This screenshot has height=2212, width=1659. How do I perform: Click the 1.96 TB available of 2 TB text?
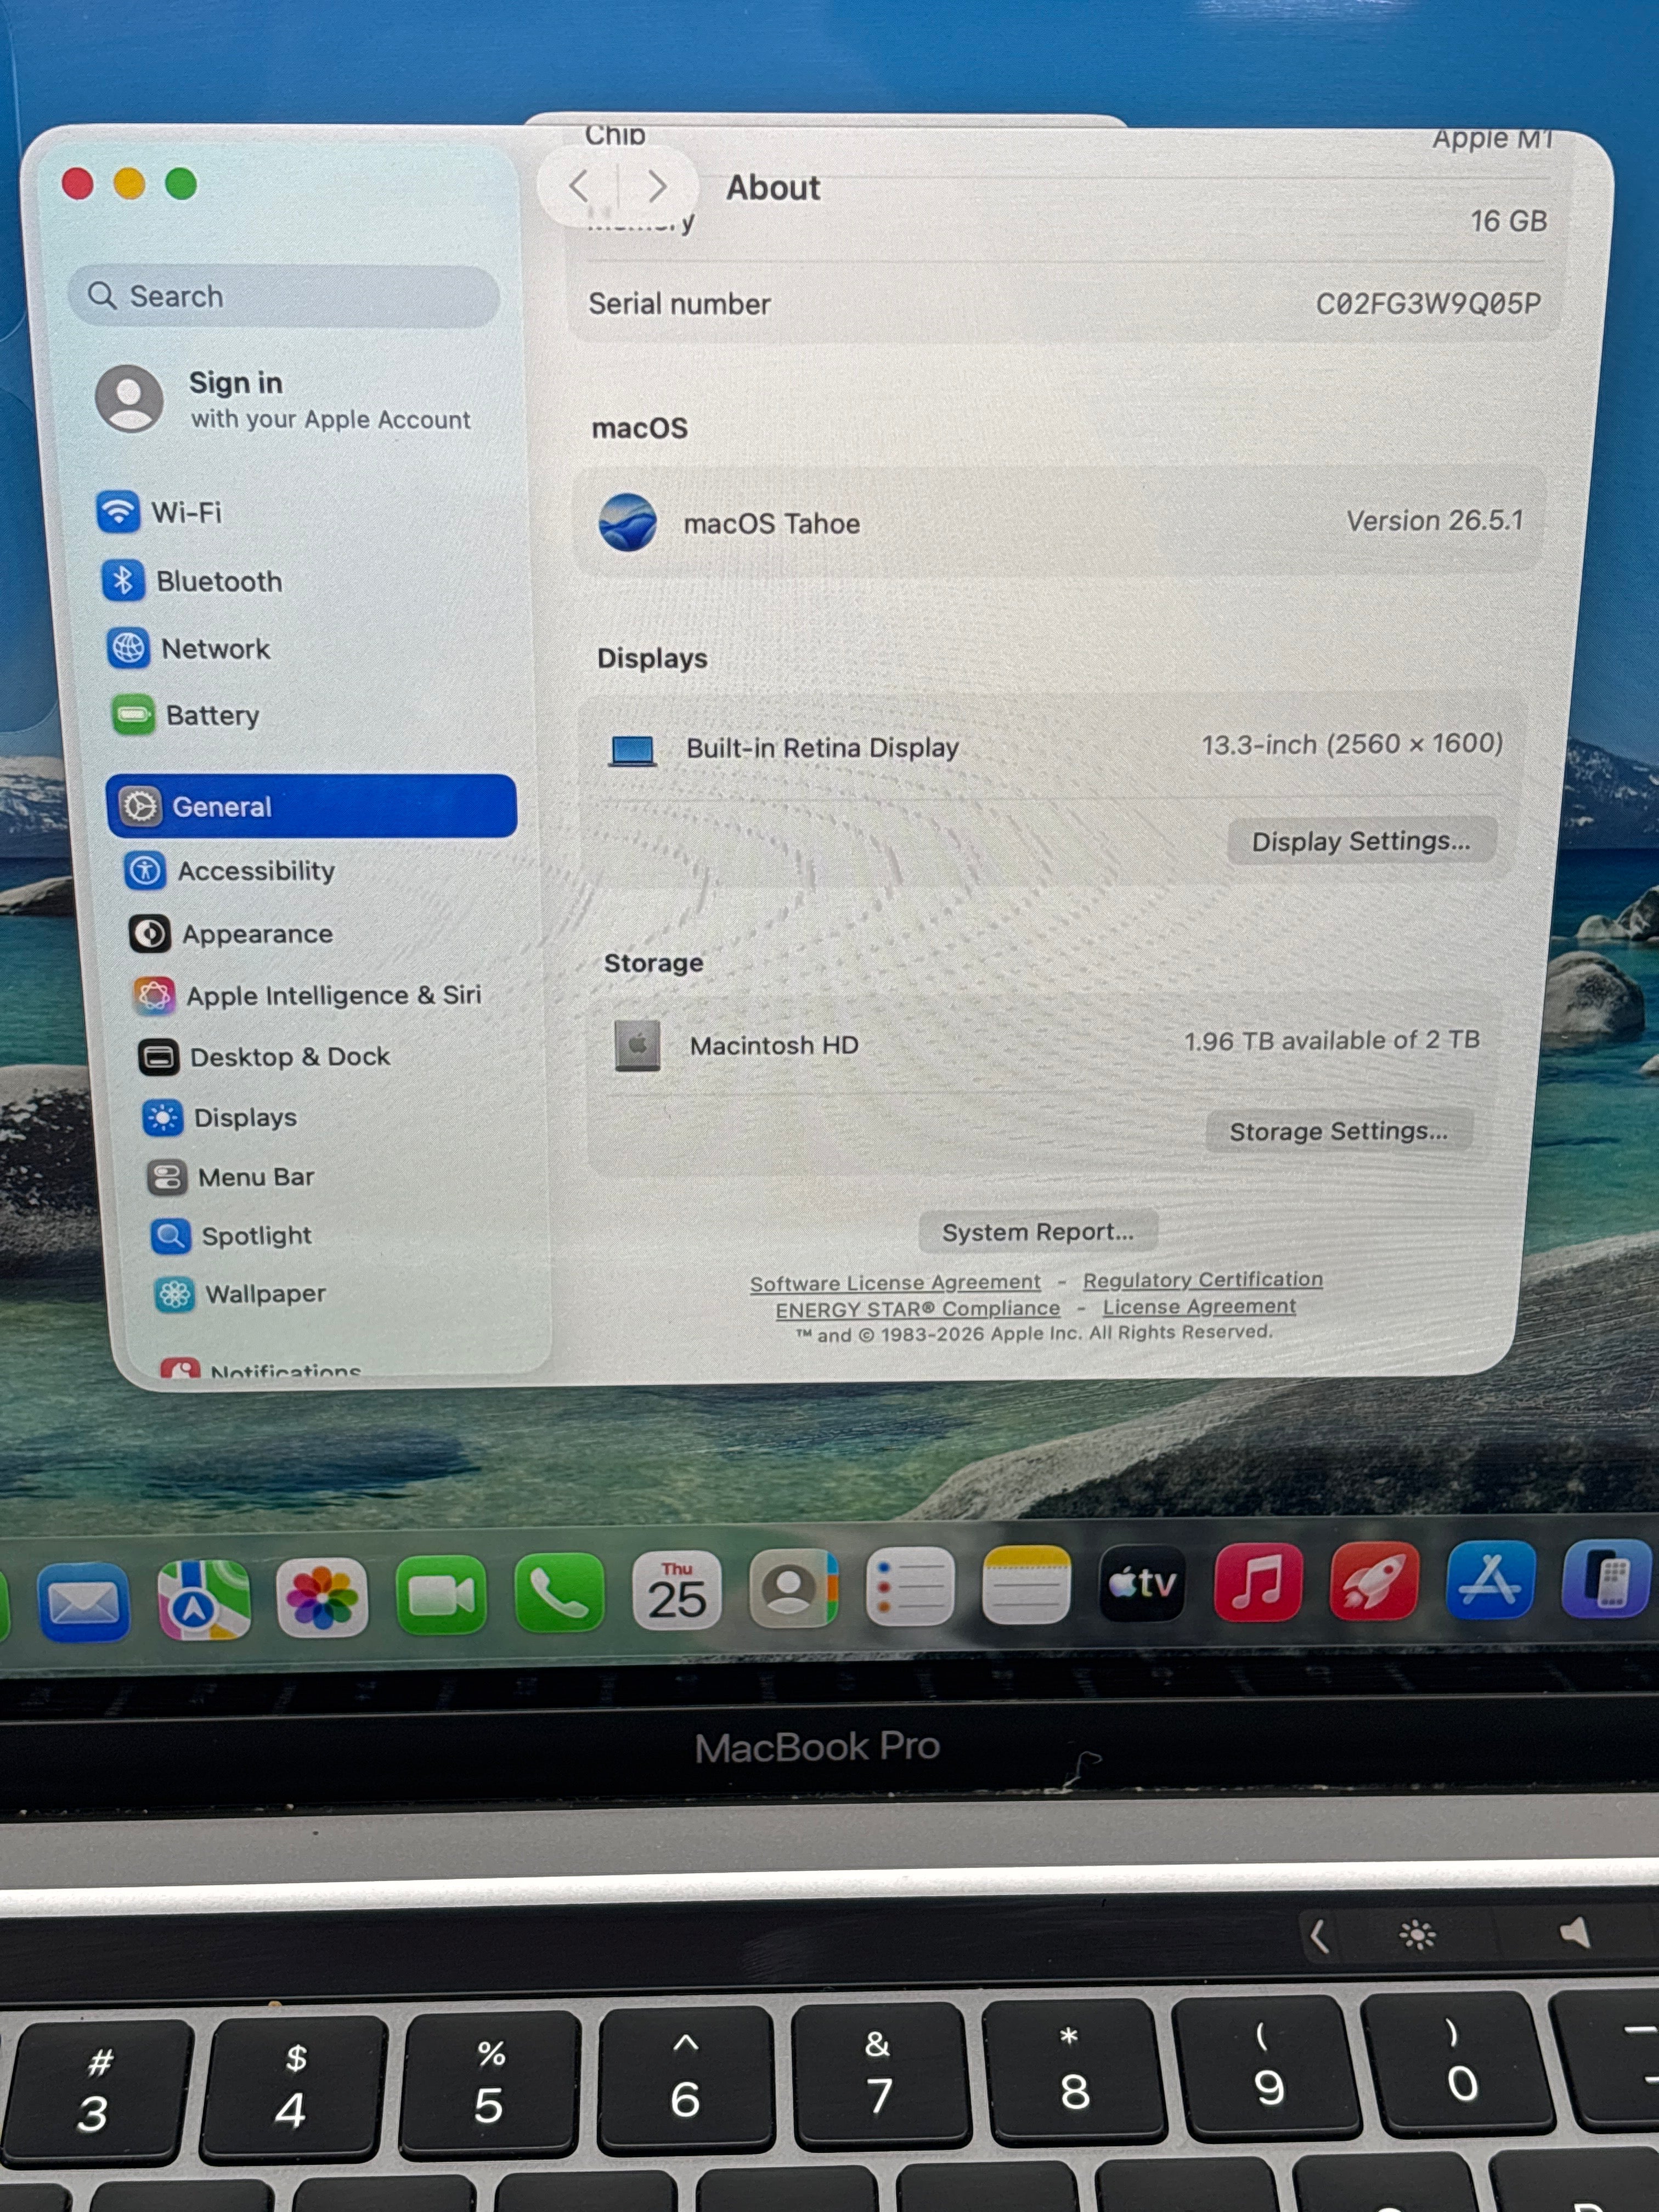click(x=1332, y=1041)
